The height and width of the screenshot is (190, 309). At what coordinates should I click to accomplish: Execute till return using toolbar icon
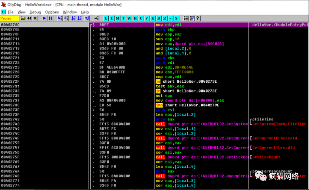87,18
